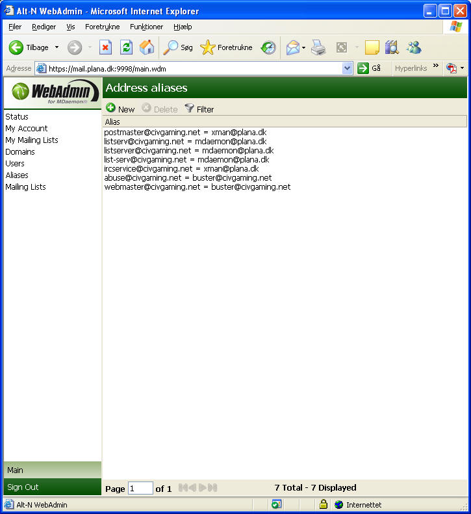Viewport: 471px width, 514px height.
Task: Select the postmaster@civgaming.net alias row
Action: pyautogui.click(x=185, y=133)
